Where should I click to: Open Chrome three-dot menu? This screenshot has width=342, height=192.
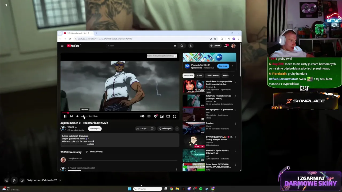click(239, 39)
